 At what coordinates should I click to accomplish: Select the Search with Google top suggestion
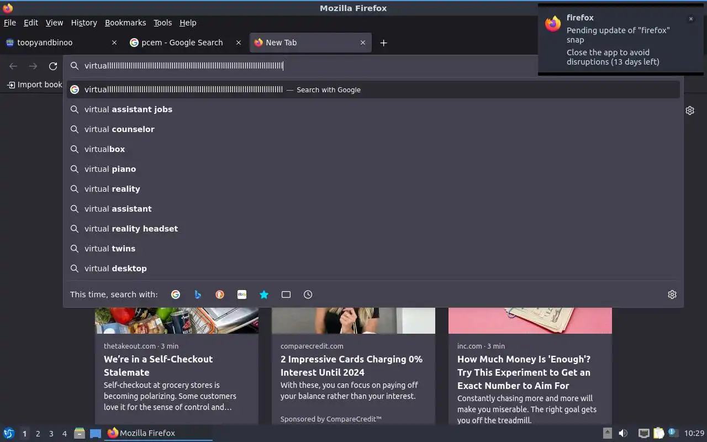(373, 90)
